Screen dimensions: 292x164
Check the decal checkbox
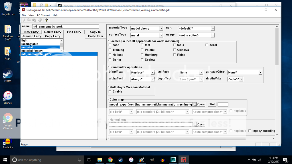[x=207, y=45]
